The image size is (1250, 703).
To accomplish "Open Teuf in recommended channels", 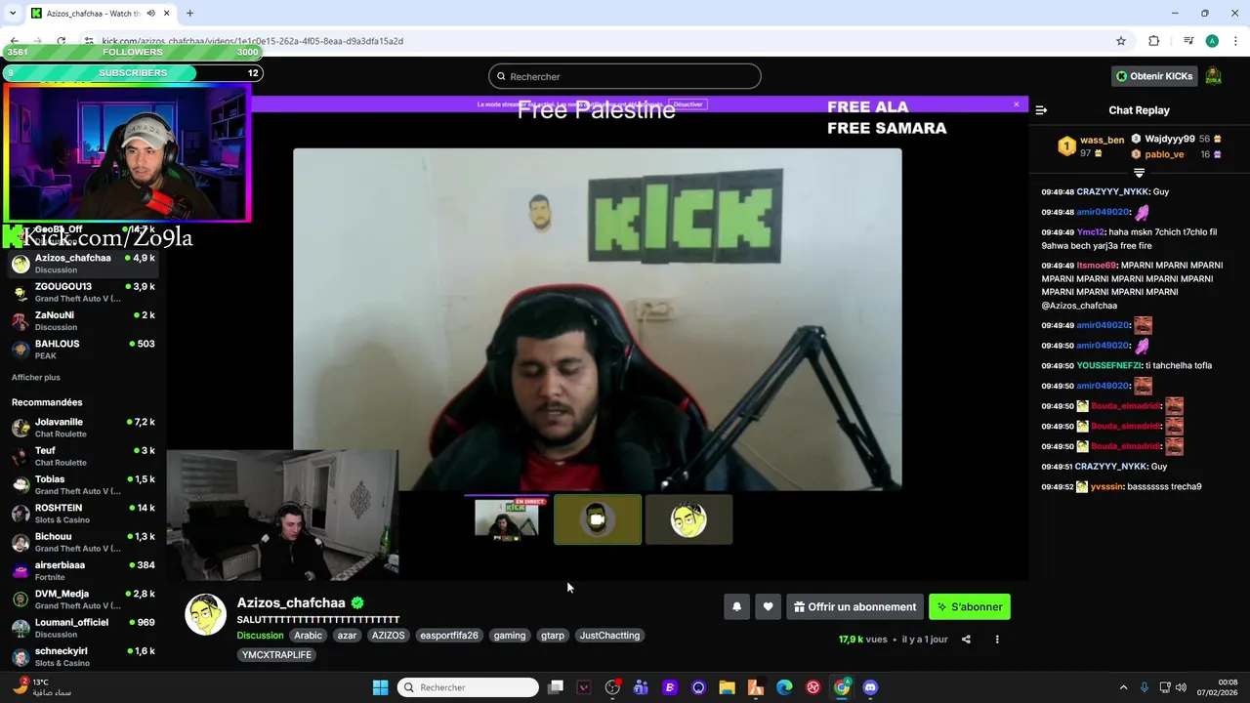I will click(x=83, y=456).
